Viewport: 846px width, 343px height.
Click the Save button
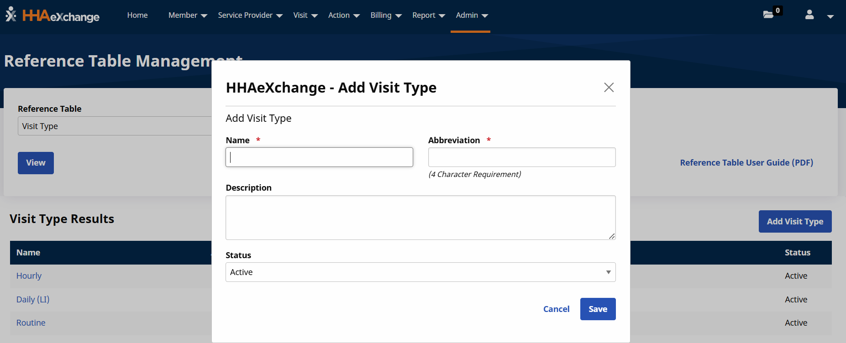598,309
